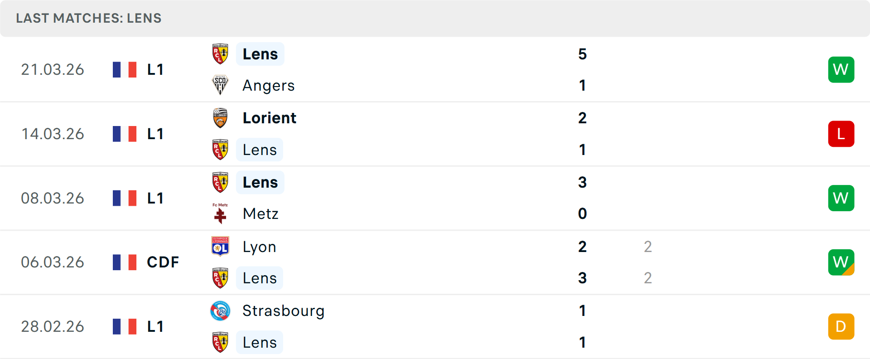Click the Angers club crest icon

pyautogui.click(x=220, y=85)
